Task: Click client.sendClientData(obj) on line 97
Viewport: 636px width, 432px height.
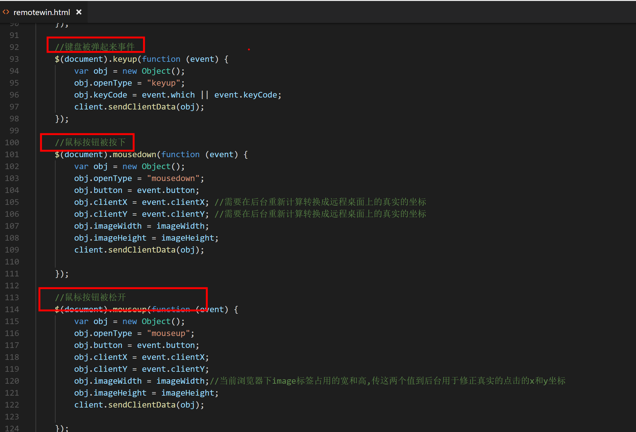Action: [x=137, y=107]
